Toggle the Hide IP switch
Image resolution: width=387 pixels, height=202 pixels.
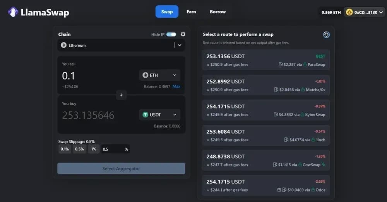[x=171, y=34]
